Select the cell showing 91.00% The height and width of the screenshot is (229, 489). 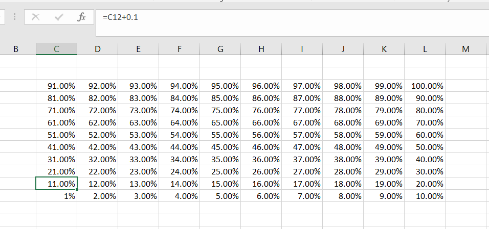[x=56, y=86]
